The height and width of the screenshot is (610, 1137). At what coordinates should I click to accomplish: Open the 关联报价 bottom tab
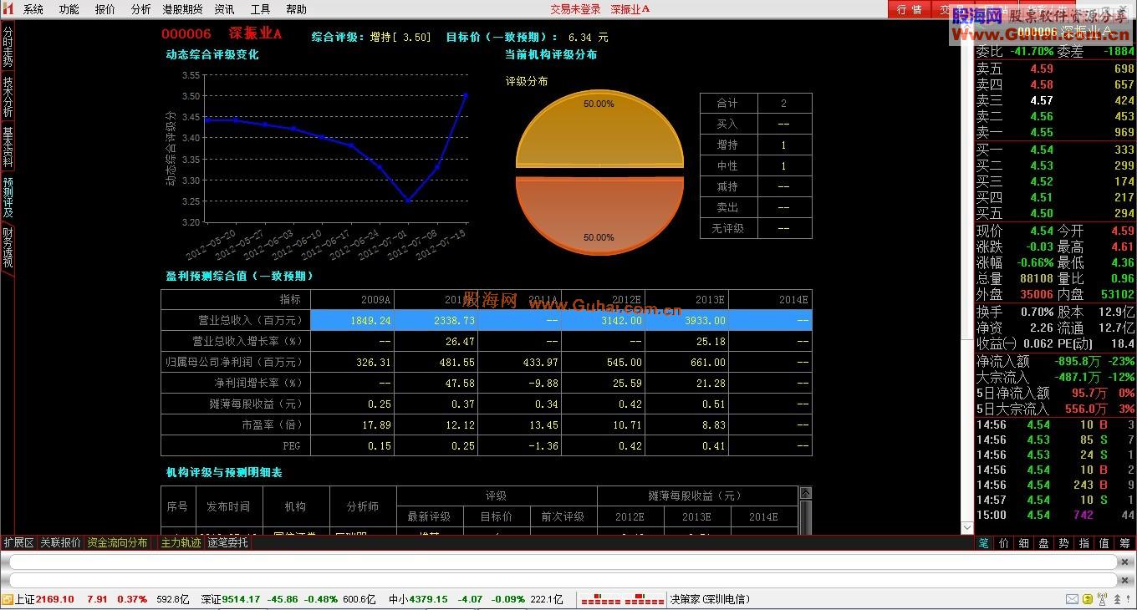pos(60,542)
